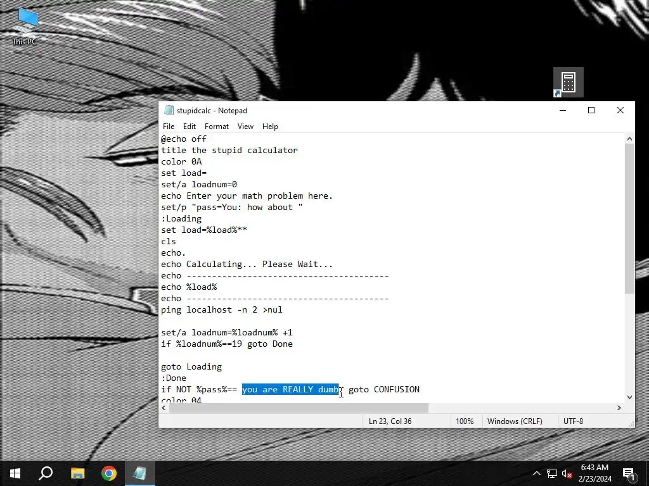Viewport: 649px width, 486px height.
Task: Click 'ping localhost -n 2 >nul' line
Action: [x=222, y=310]
